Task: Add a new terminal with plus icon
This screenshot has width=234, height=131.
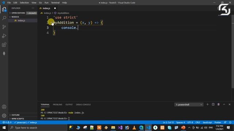Action: [x=207, y=104]
